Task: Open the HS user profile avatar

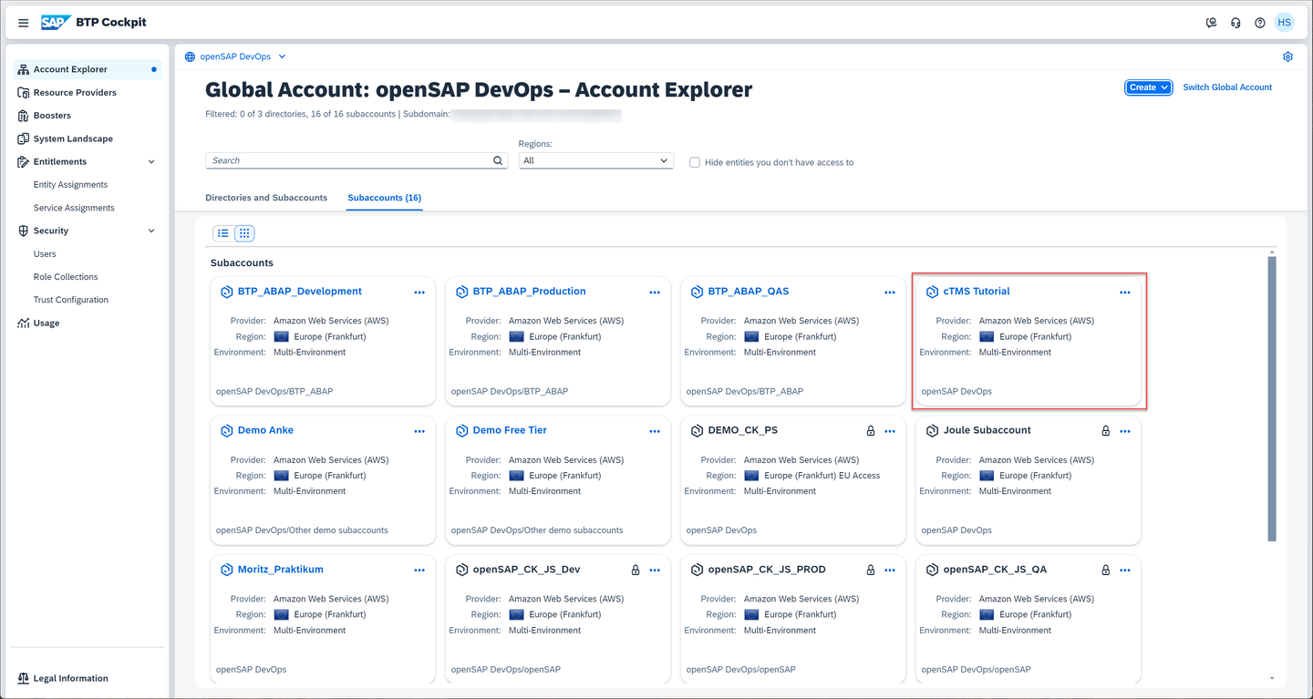Action: [1284, 23]
